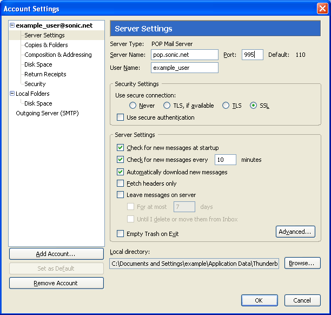This screenshot has width=331, height=315.
Task: Open Disk Space under Local Folders
Action: coord(38,103)
